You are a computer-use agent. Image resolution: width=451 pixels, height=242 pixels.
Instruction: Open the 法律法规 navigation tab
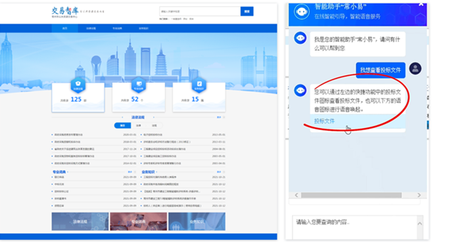point(91,28)
